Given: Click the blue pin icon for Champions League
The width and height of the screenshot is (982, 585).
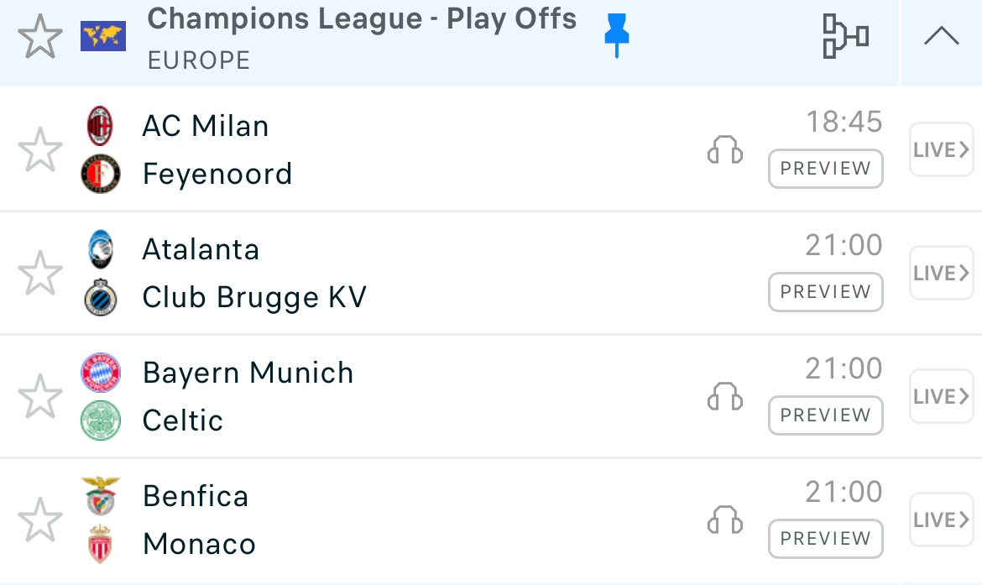Looking at the screenshot, I should [617, 35].
